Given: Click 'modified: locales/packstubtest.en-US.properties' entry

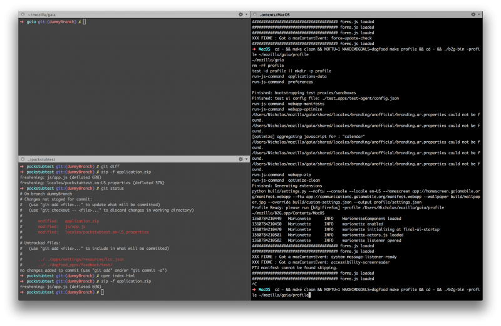Looking at the screenshot, I should pos(93,232).
